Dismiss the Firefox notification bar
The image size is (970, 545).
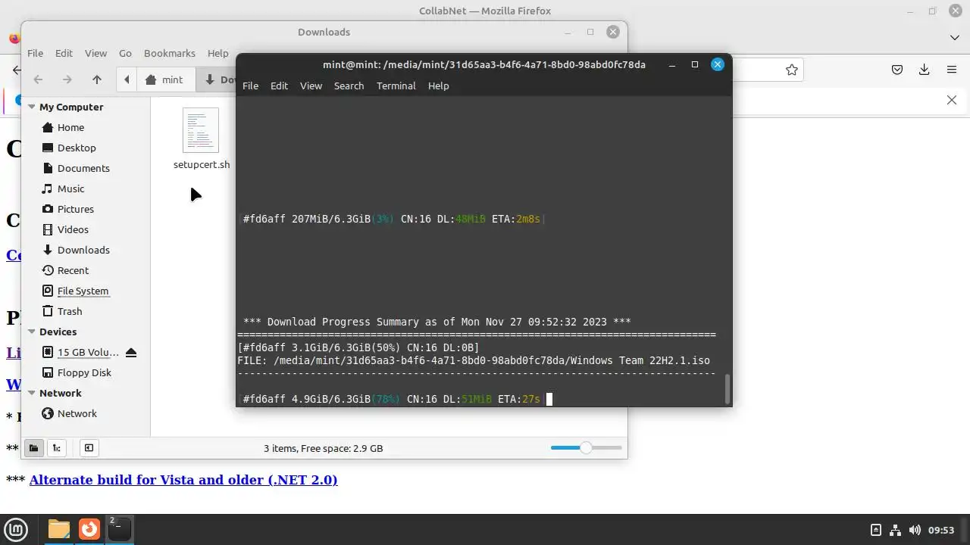952,100
